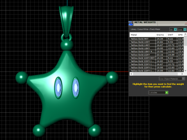Sort by the Metal column header
187x140 pixels.
point(142,35)
